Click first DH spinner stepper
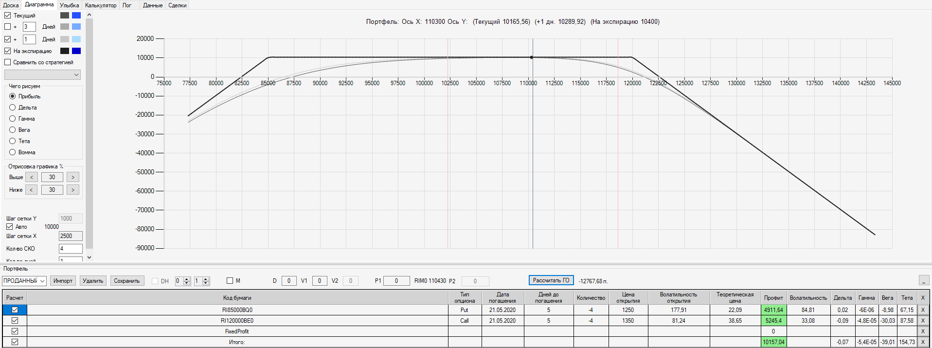The image size is (932, 348). [x=187, y=281]
